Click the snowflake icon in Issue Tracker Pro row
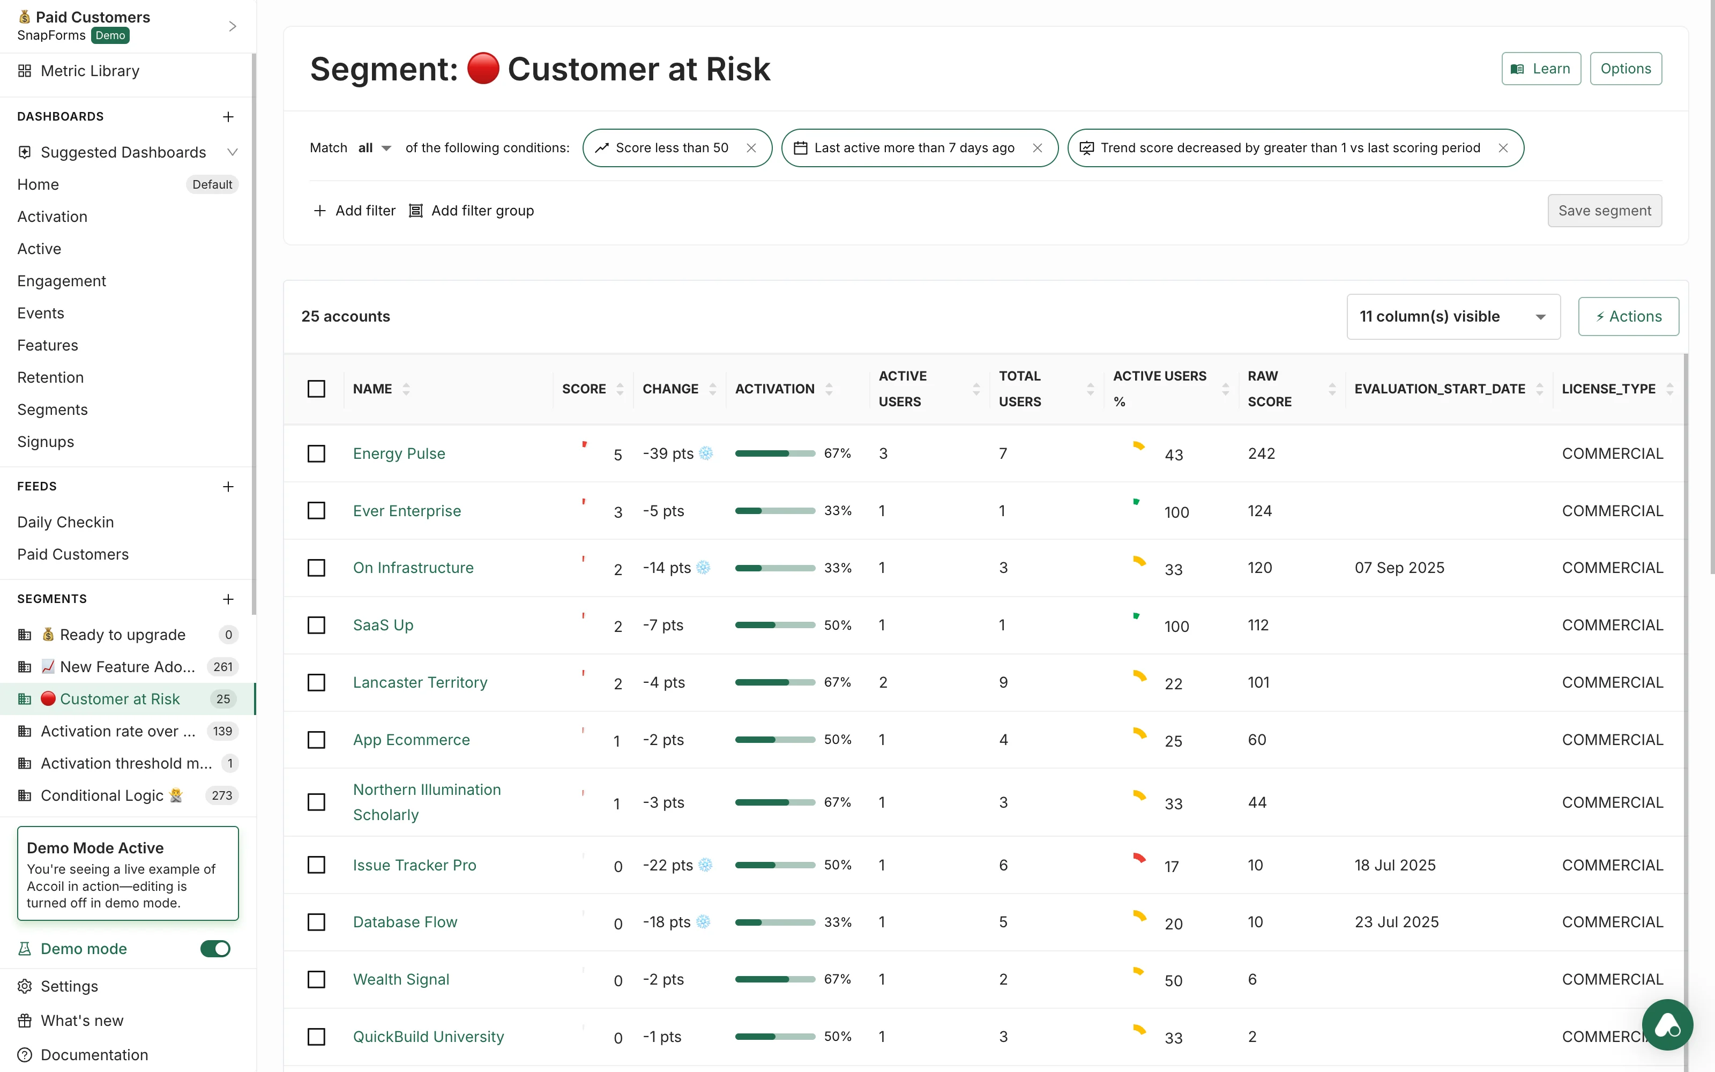Image resolution: width=1715 pixels, height=1072 pixels. [x=705, y=865]
